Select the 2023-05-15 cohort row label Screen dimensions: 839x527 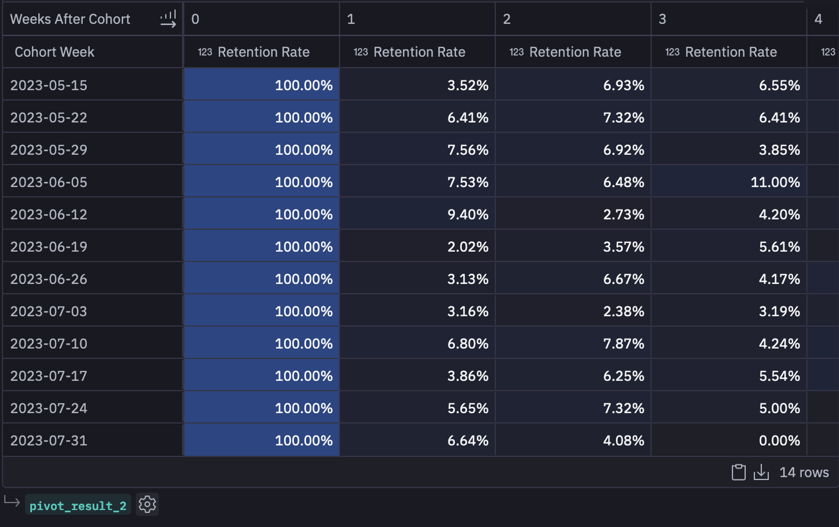pos(49,86)
